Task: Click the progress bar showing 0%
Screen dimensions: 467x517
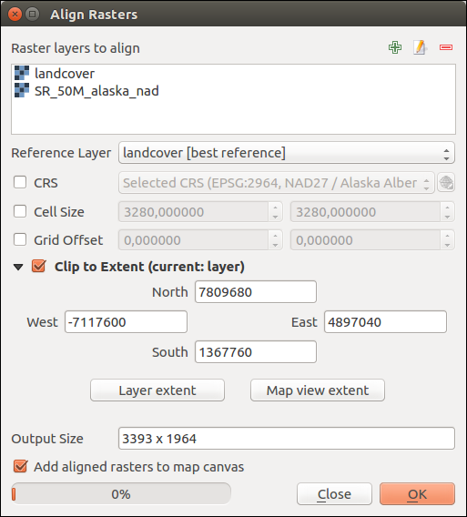Action: pos(121,494)
